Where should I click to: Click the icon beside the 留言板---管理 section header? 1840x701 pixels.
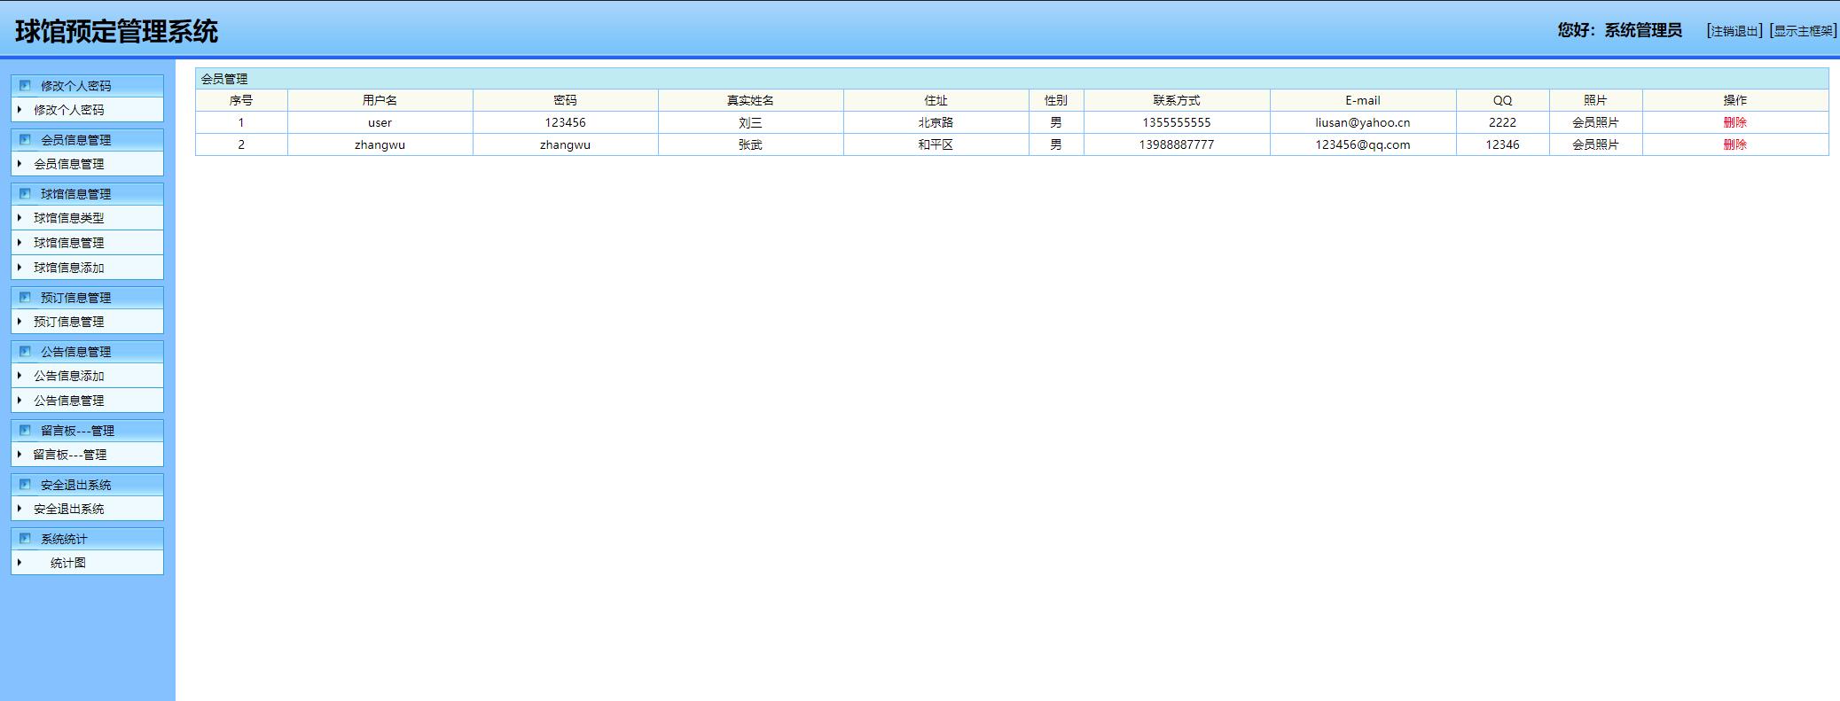[25, 431]
